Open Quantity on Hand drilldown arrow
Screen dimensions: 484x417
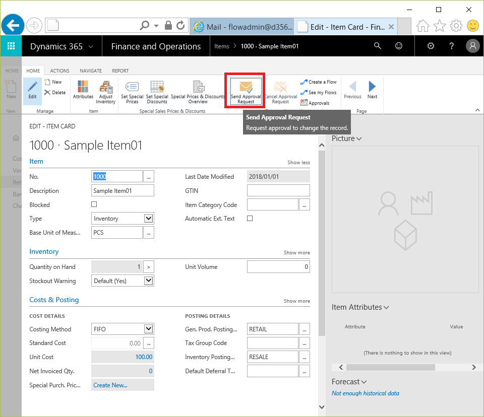pos(149,267)
